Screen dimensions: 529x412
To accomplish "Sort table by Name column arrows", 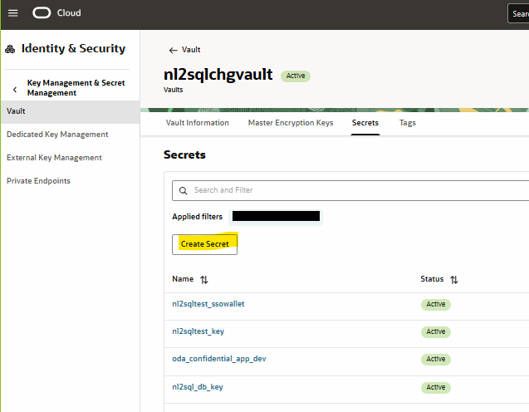I will 203,279.
